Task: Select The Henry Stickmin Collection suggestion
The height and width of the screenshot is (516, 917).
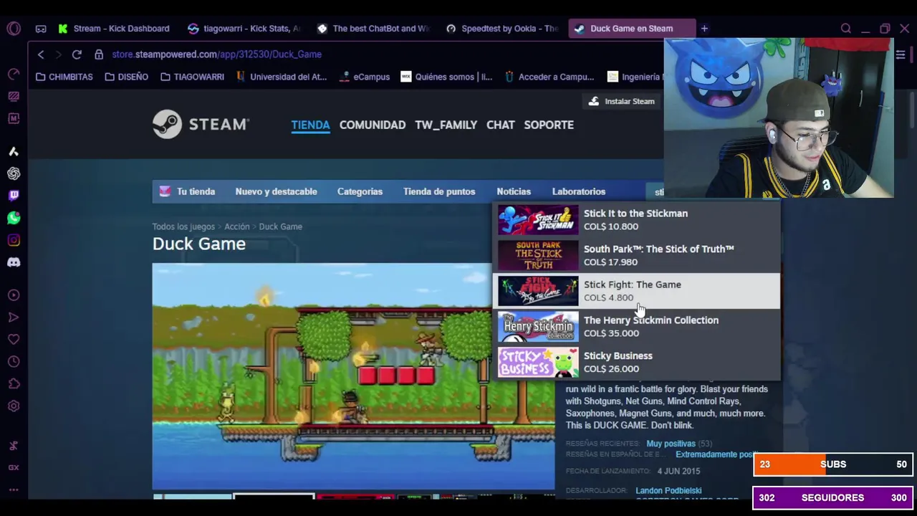Action: click(x=636, y=327)
